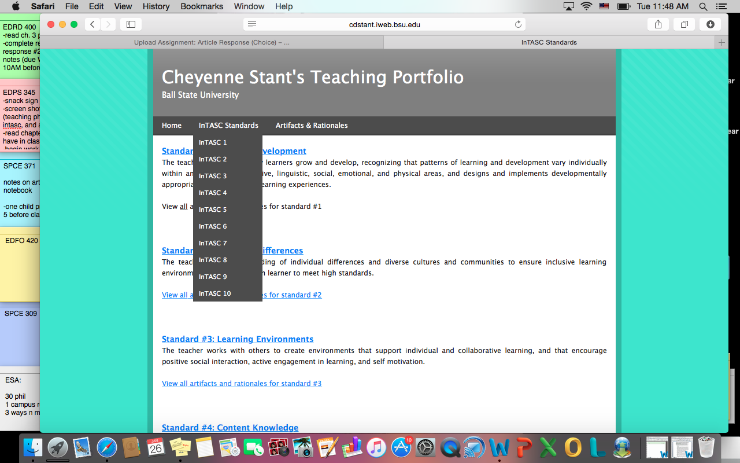740x463 pixels.
Task: Reload the page with the refresh icon
Action: (518, 24)
